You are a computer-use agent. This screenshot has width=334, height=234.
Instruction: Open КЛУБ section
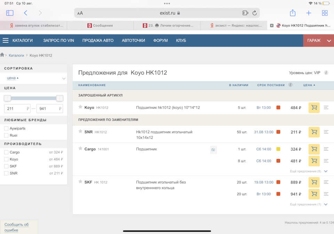[181, 40]
